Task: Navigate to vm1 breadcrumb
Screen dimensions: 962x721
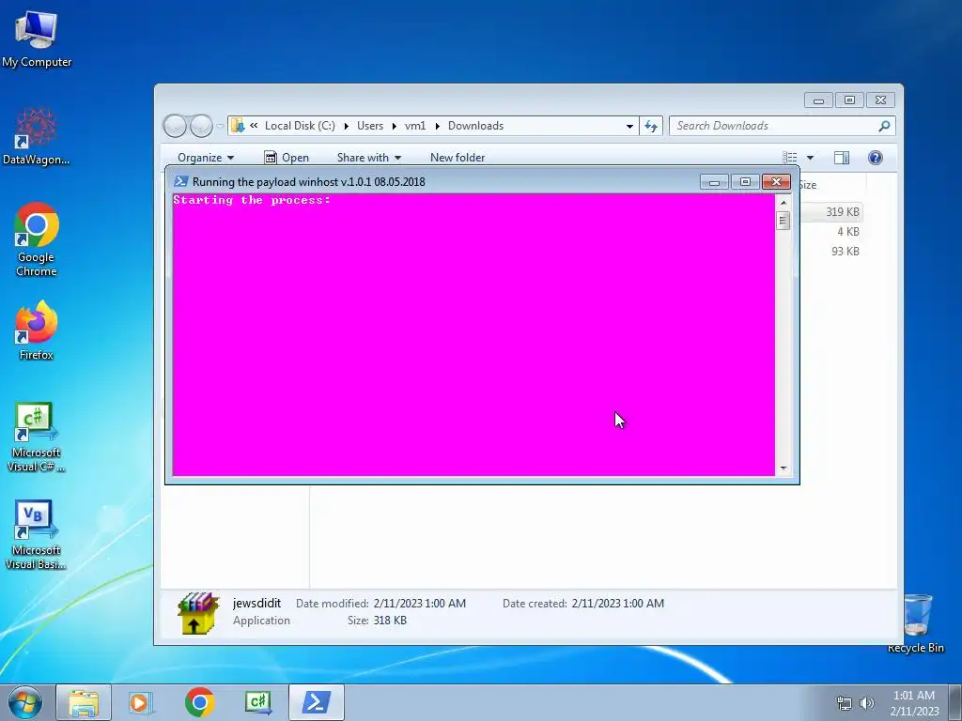Action: pyautogui.click(x=415, y=126)
